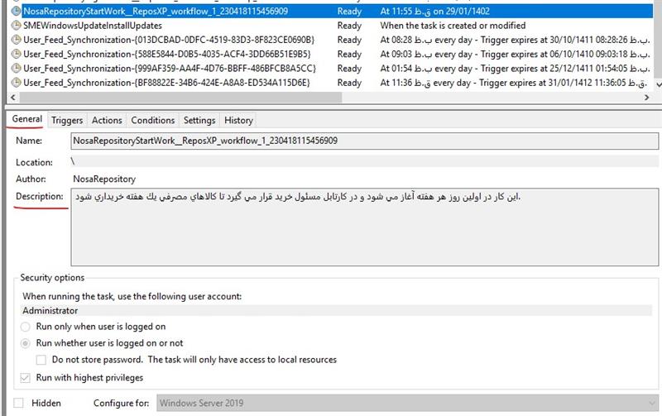View the History tab
The width and height of the screenshot is (662, 416).
click(x=239, y=121)
